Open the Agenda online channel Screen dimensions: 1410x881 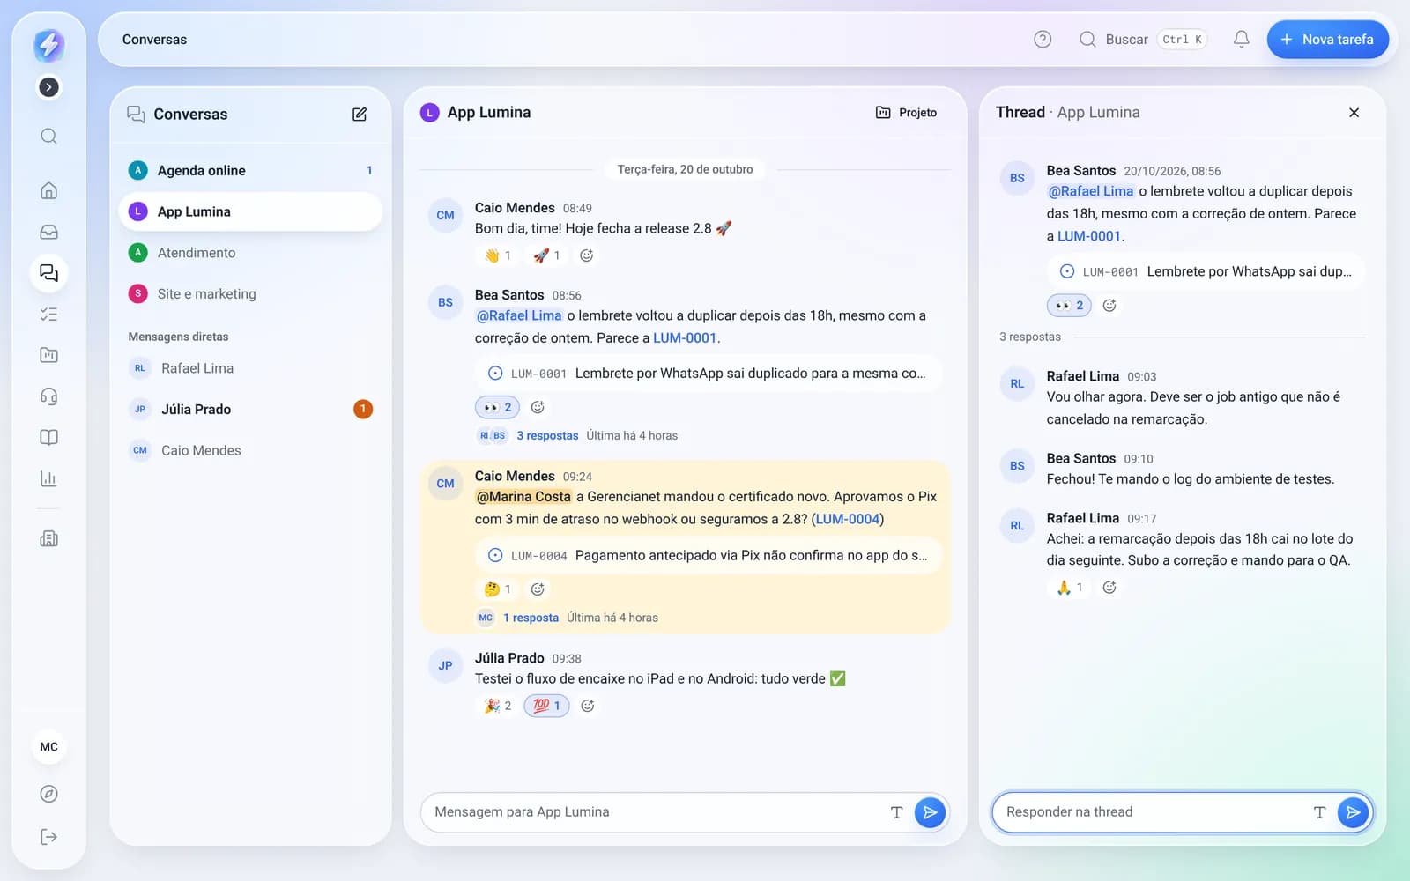(250, 170)
